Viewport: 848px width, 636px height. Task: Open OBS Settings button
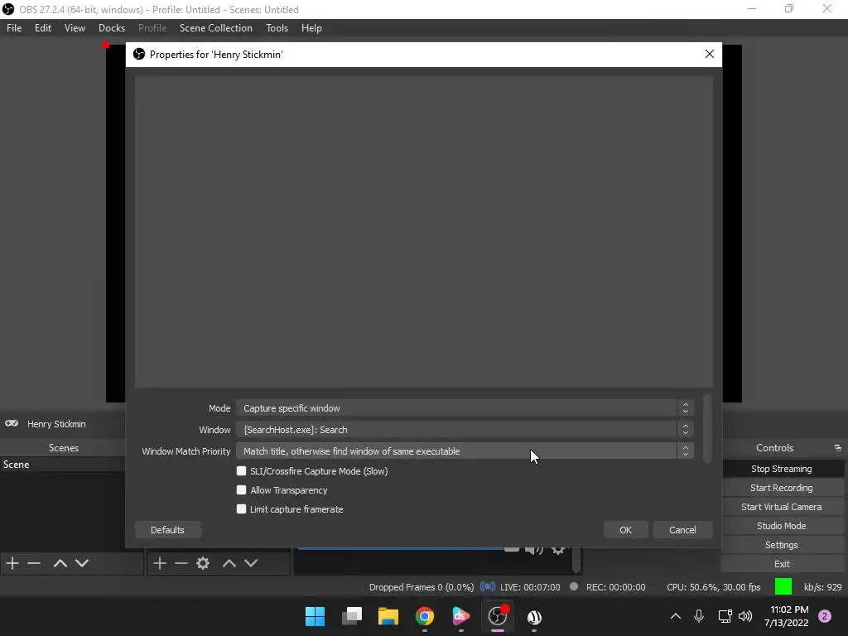point(782,545)
